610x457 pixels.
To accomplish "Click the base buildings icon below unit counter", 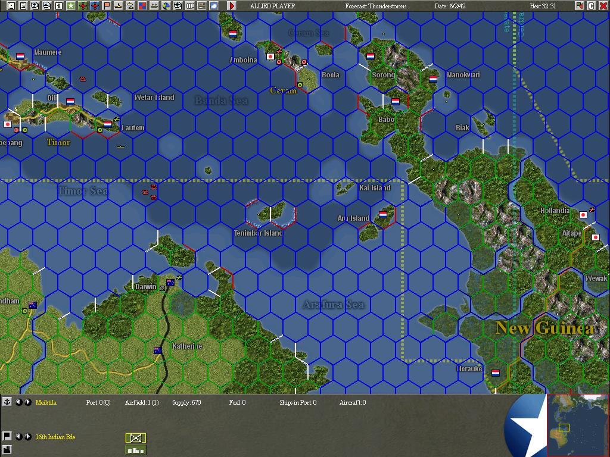I will [x=135, y=450].
